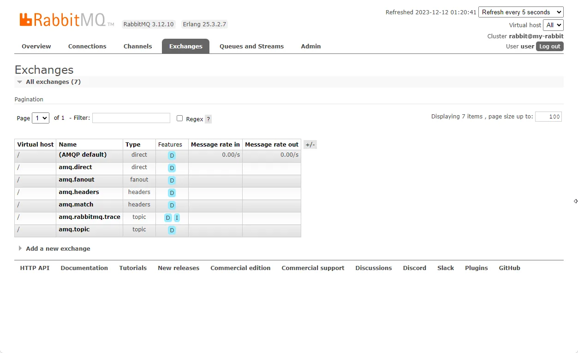Screen dimensions: 578x353
Task: Open the Page number dropdown
Action: coord(40,118)
